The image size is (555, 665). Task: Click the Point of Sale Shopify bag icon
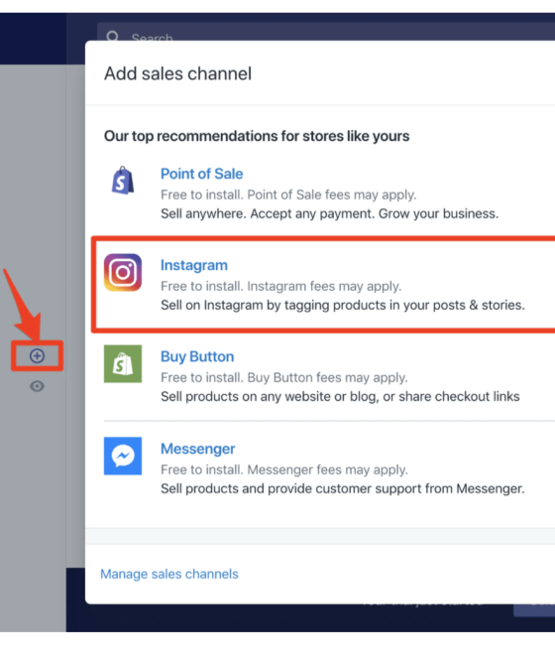[x=123, y=181]
